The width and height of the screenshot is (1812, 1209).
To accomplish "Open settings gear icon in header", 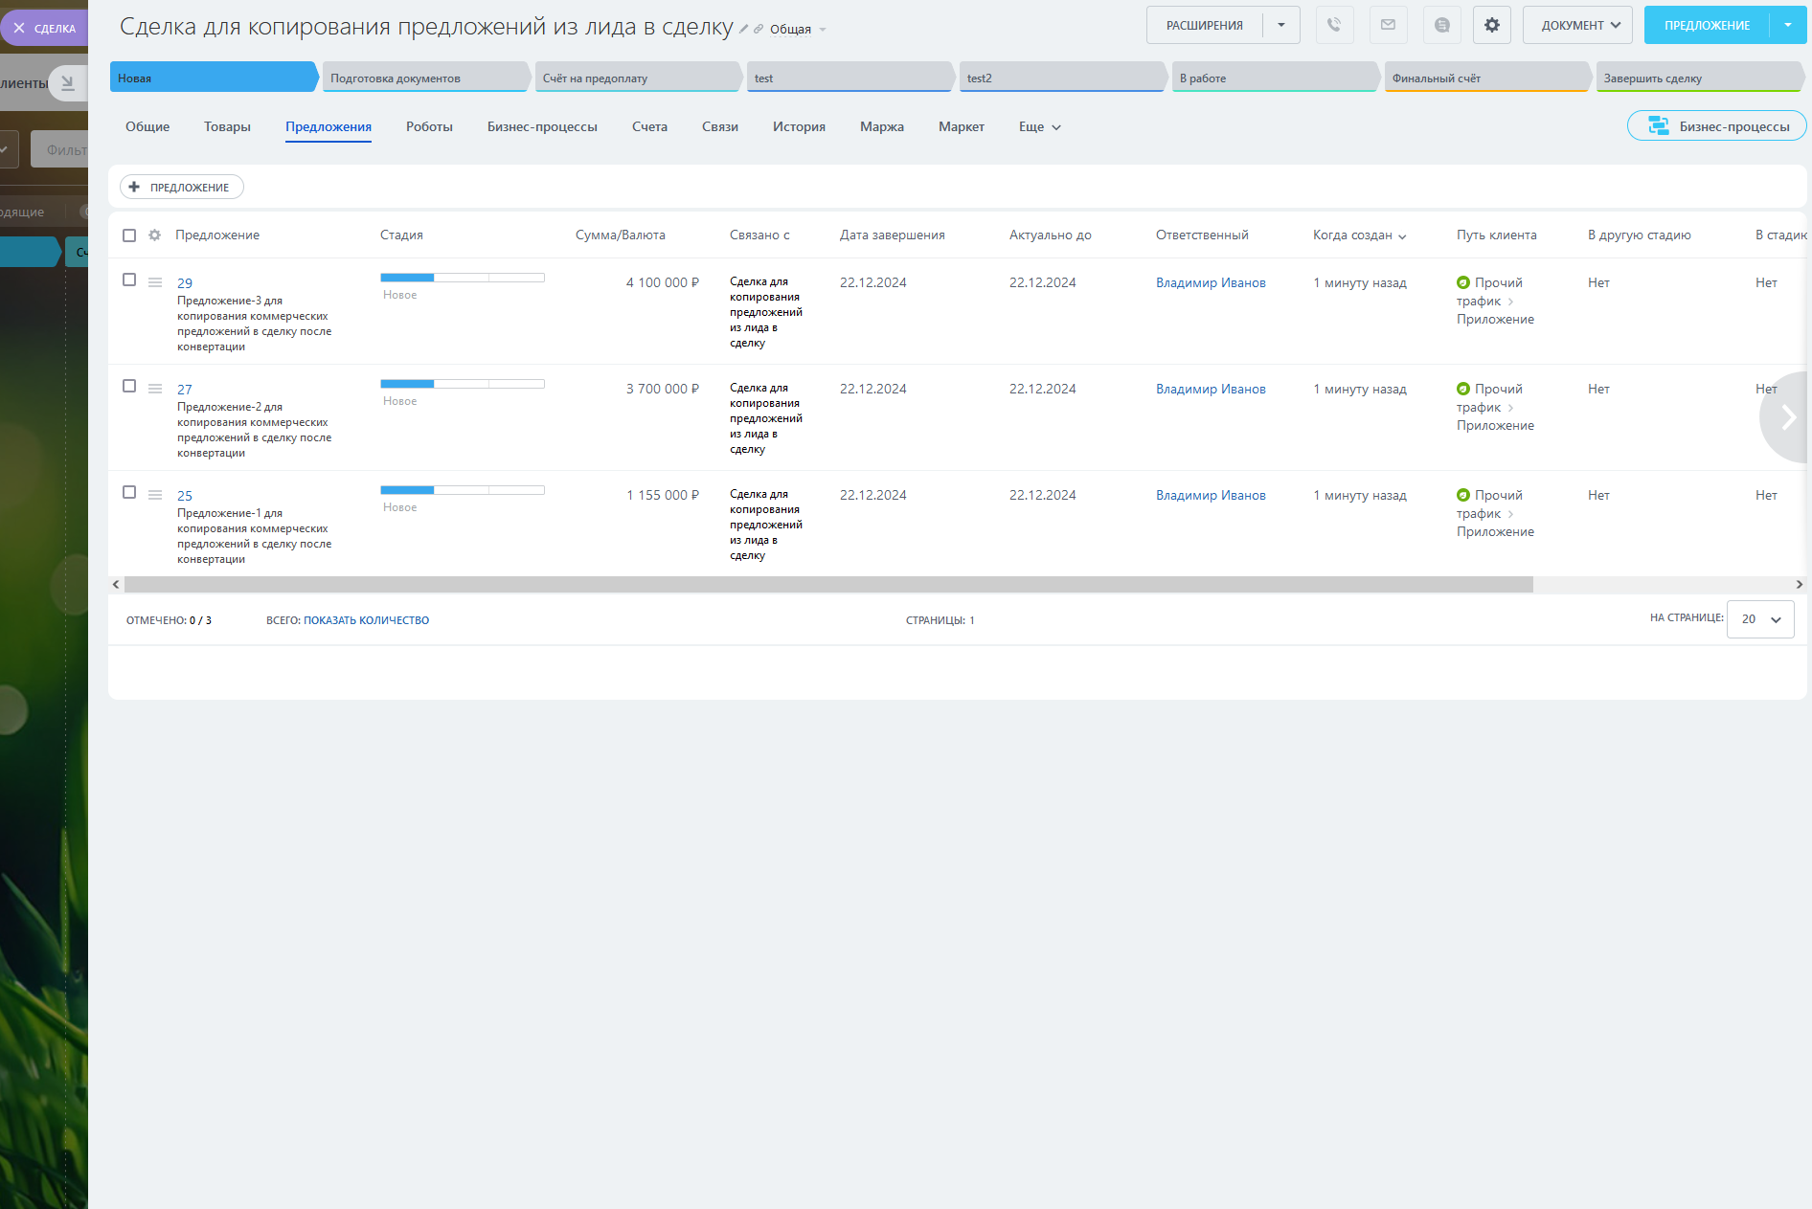I will pyautogui.click(x=1491, y=25).
